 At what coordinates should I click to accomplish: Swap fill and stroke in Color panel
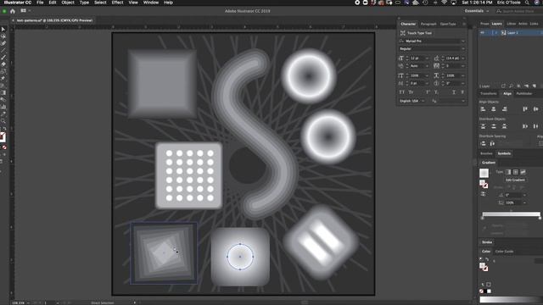(x=487, y=259)
